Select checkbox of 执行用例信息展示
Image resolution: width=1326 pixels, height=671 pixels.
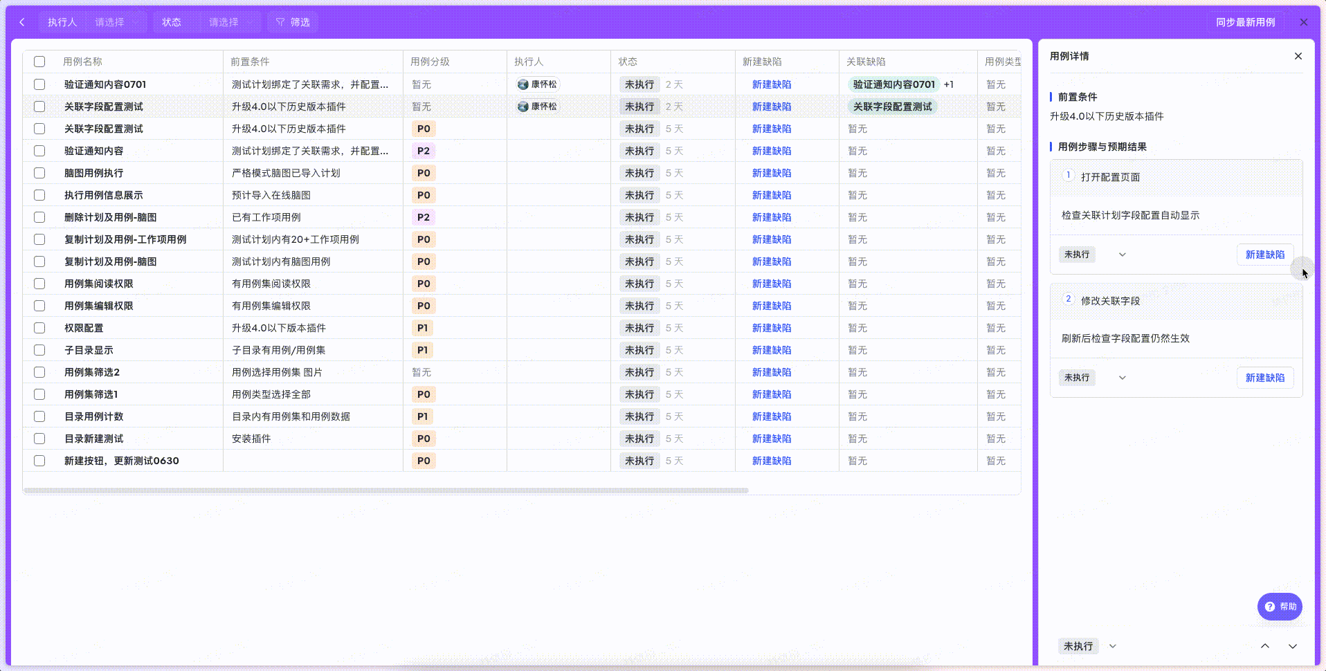click(39, 195)
